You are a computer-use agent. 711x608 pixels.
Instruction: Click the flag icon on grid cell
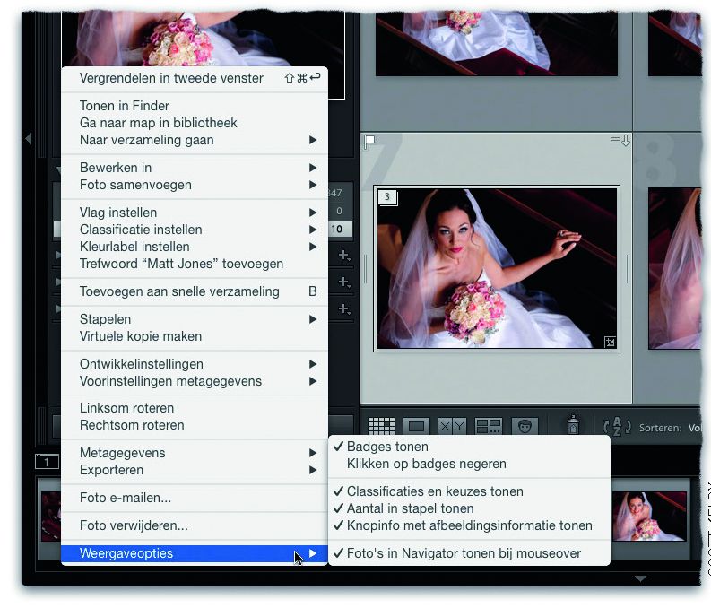point(369,141)
